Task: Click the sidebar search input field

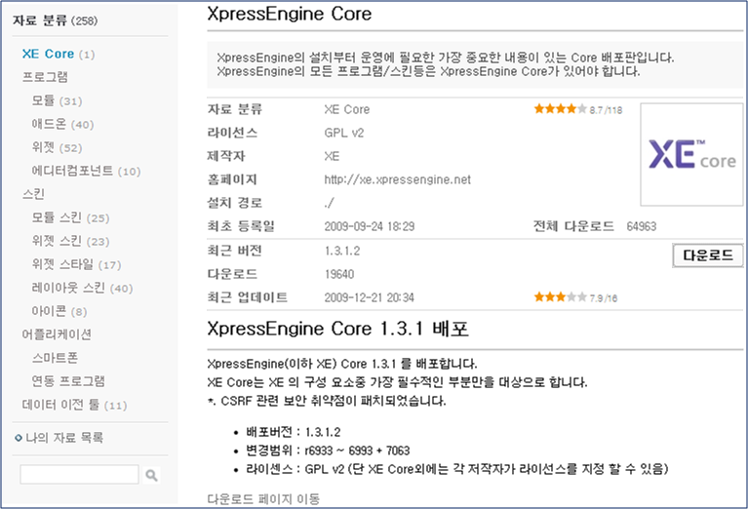Action: point(79,475)
